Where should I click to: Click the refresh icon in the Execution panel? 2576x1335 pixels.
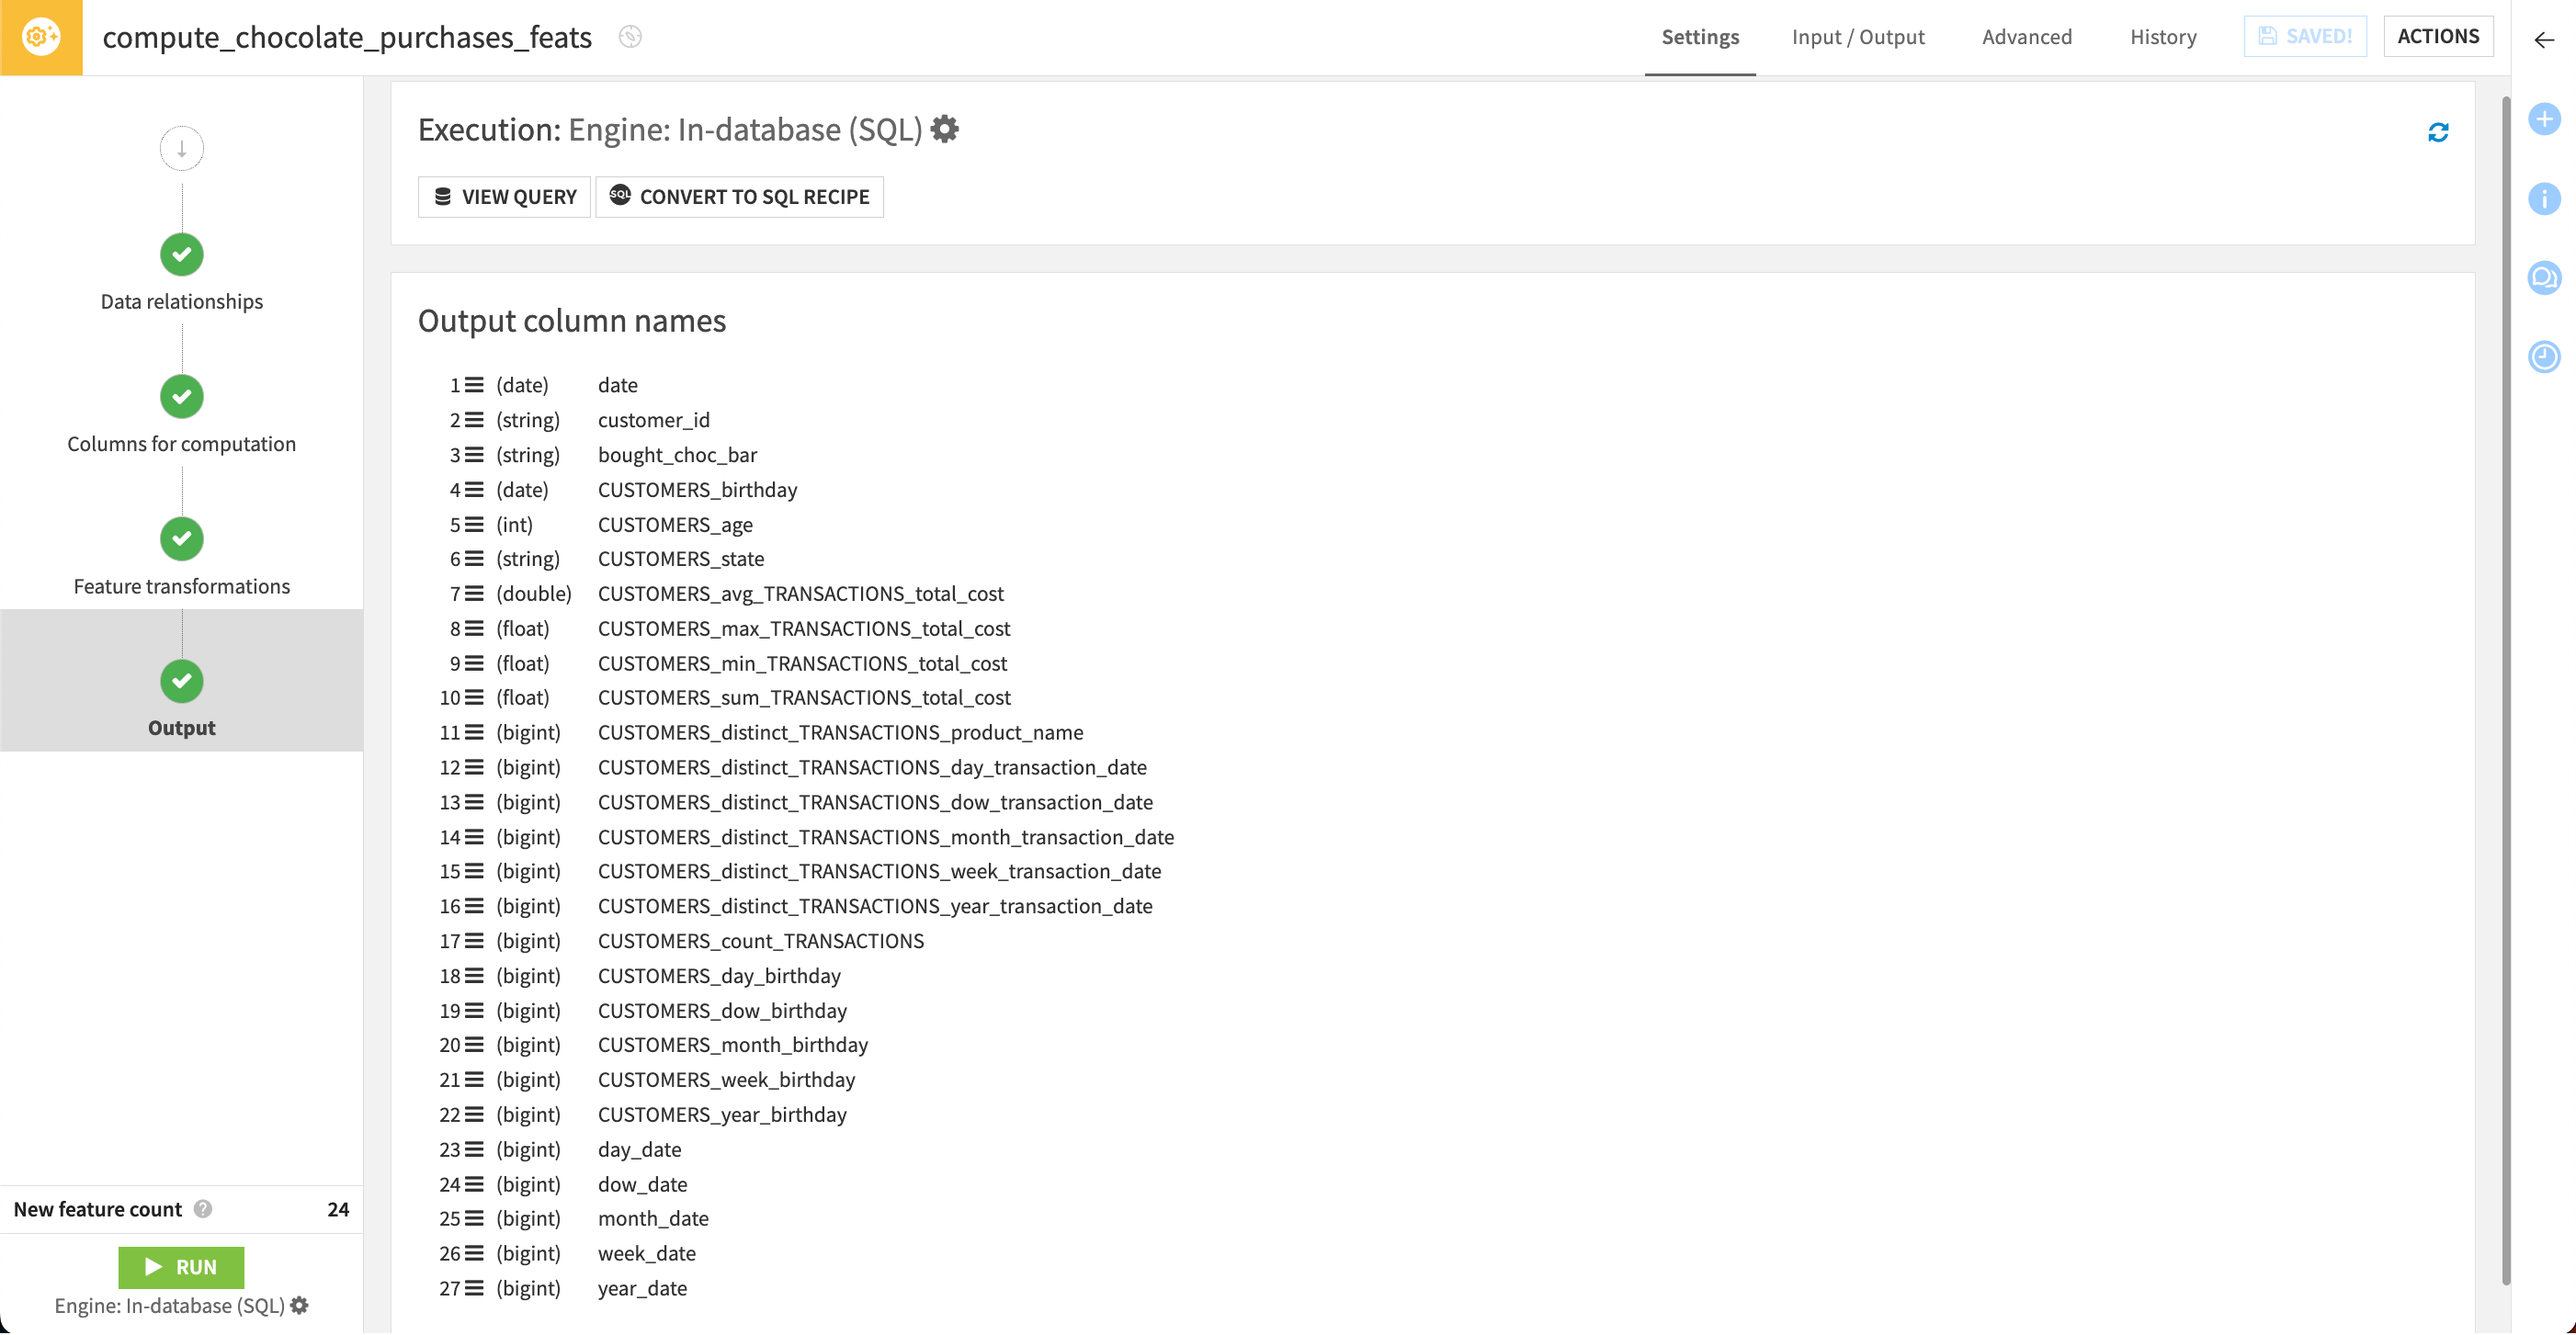coord(2438,132)
